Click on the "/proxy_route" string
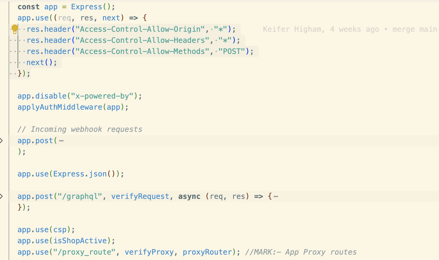The height and width of the screenshot is (260, 439). click(x=84, y=252)
